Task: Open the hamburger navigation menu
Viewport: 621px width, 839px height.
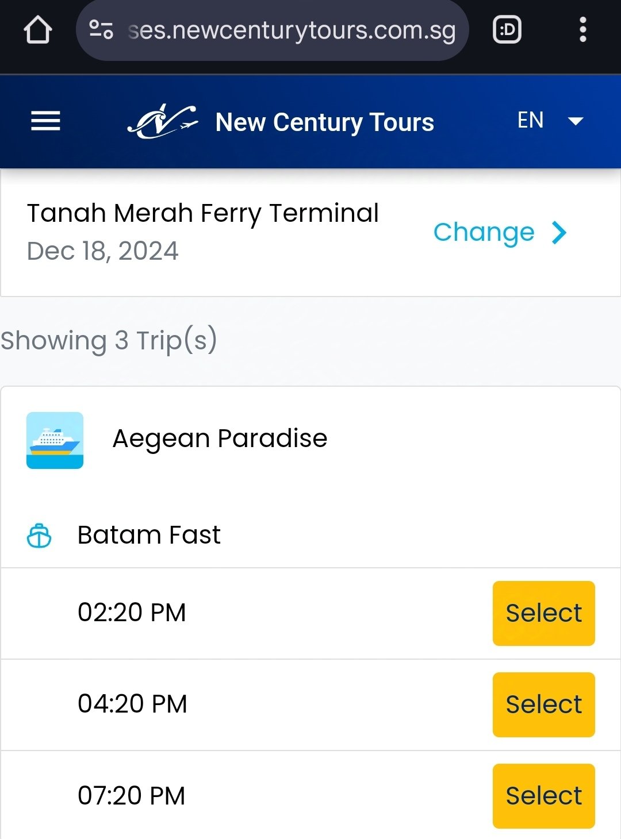Action: tap(45, 121)
